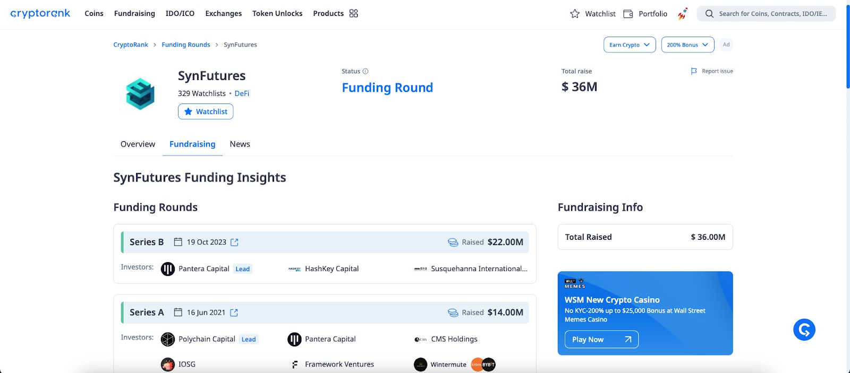
Task: Click the Framework Ventures logo
Action: (294, 365)
